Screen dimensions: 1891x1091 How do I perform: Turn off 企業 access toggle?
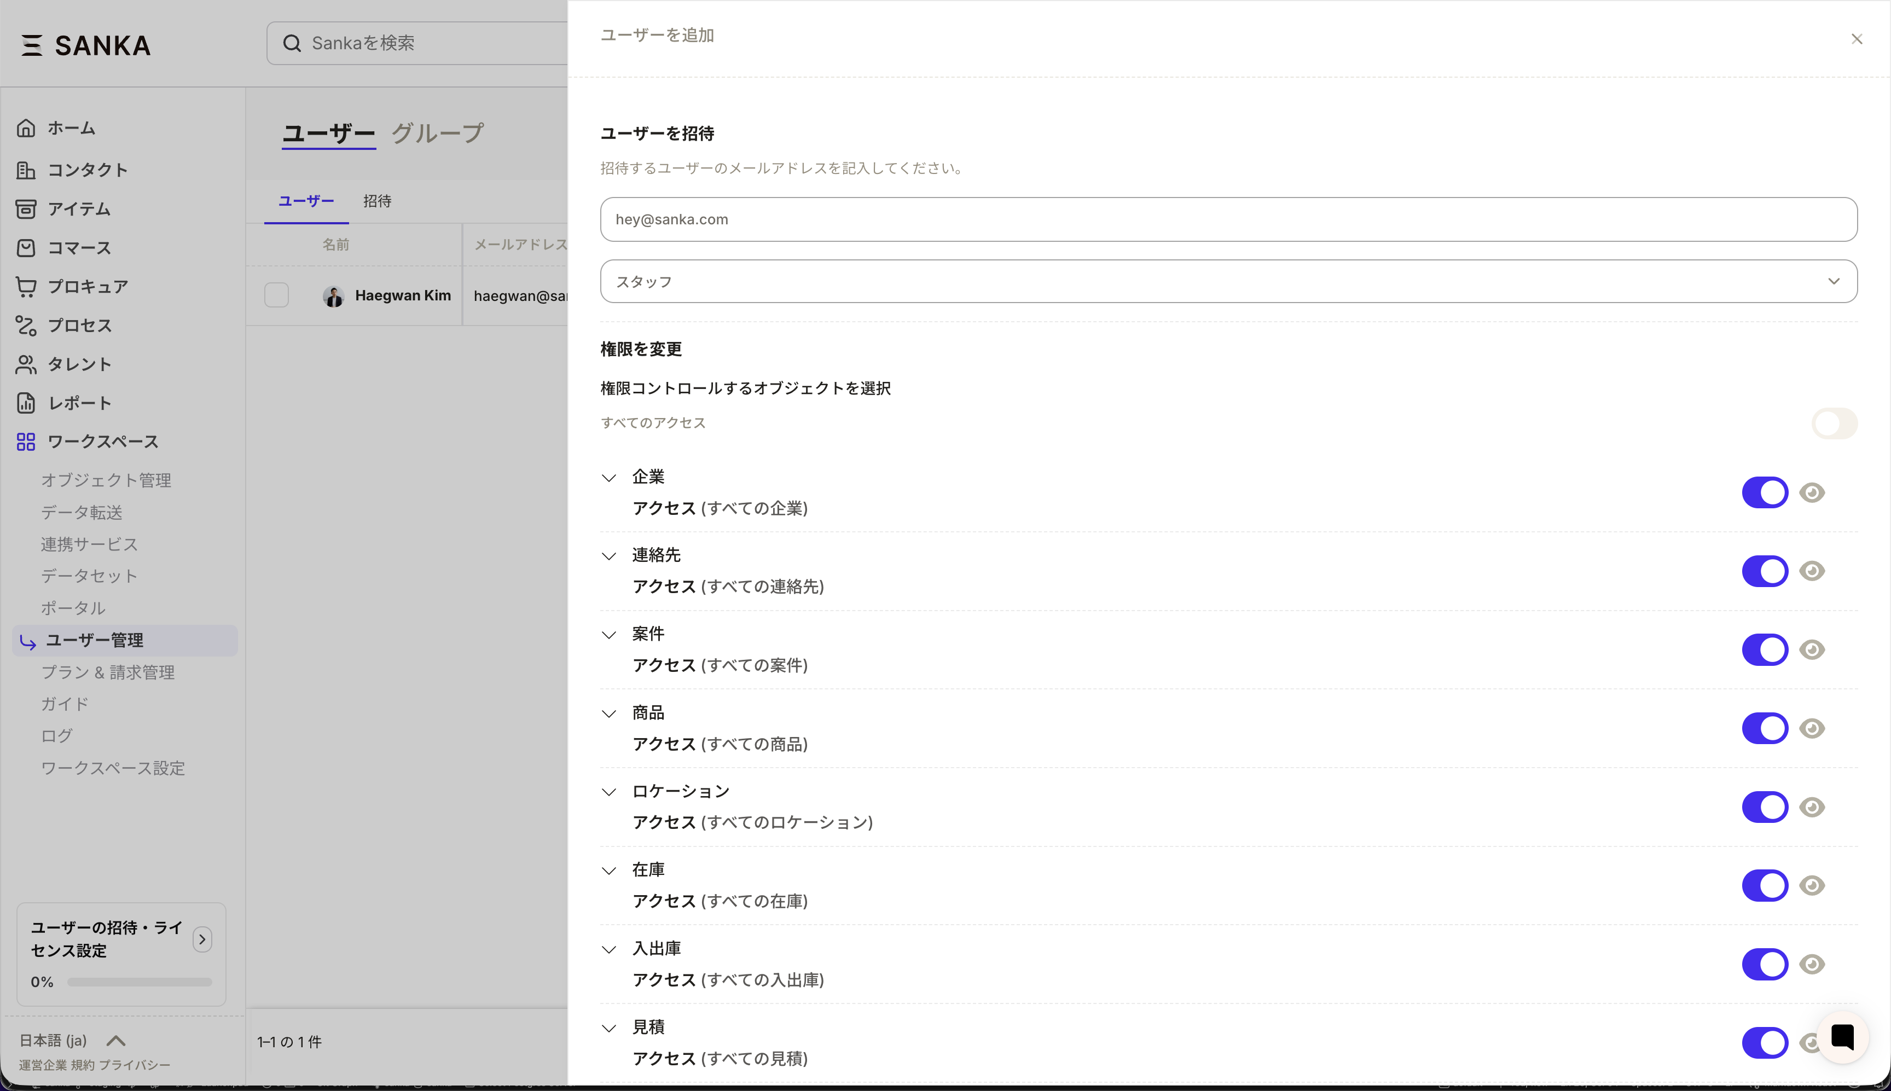pyautogui.click(x=1765, y=492)
